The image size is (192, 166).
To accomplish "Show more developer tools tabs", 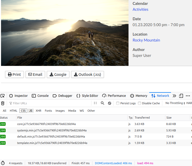I will click(x=174, y=96).
